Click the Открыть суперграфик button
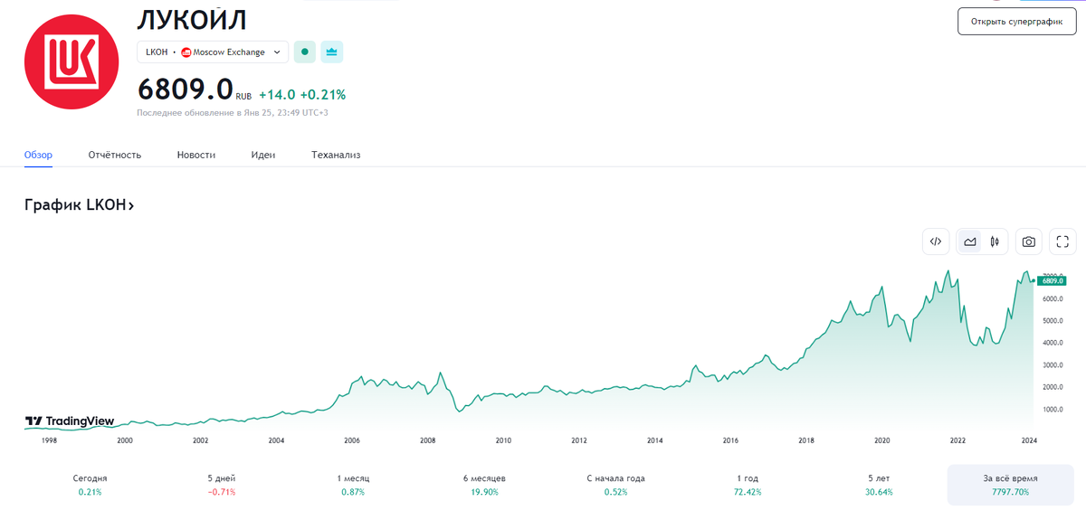The image size is (1086, 520). 1017,21
